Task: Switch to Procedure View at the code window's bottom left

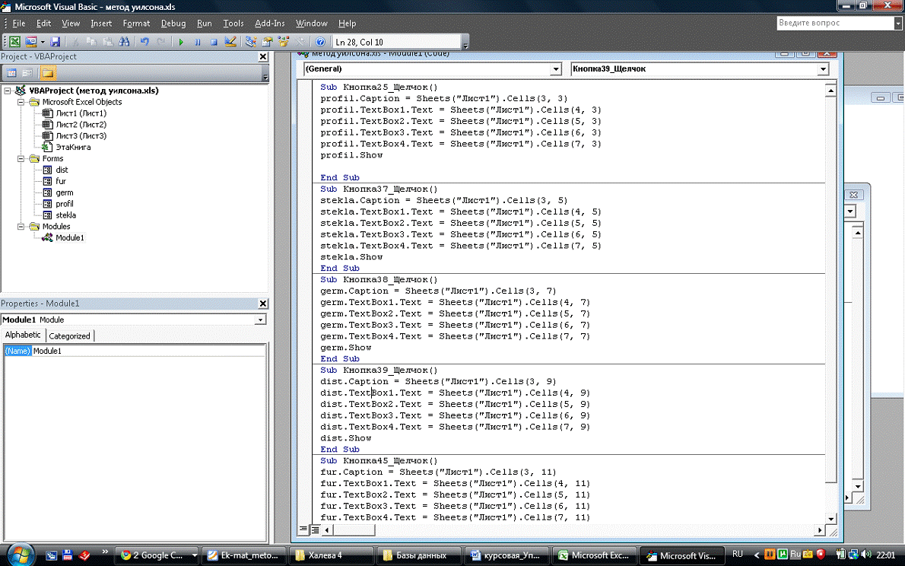Action: coord(304,529)
